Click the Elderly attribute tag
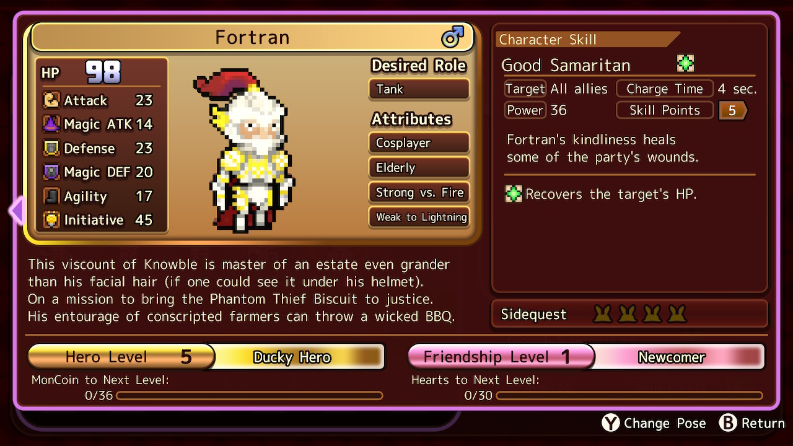 tap(419, 168)
